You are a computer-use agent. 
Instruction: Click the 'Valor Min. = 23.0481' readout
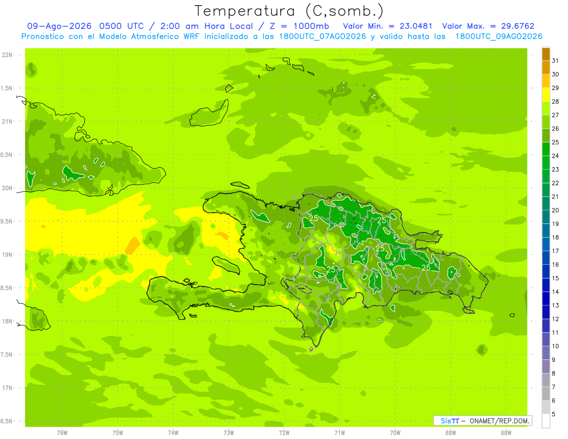[388, 26]
